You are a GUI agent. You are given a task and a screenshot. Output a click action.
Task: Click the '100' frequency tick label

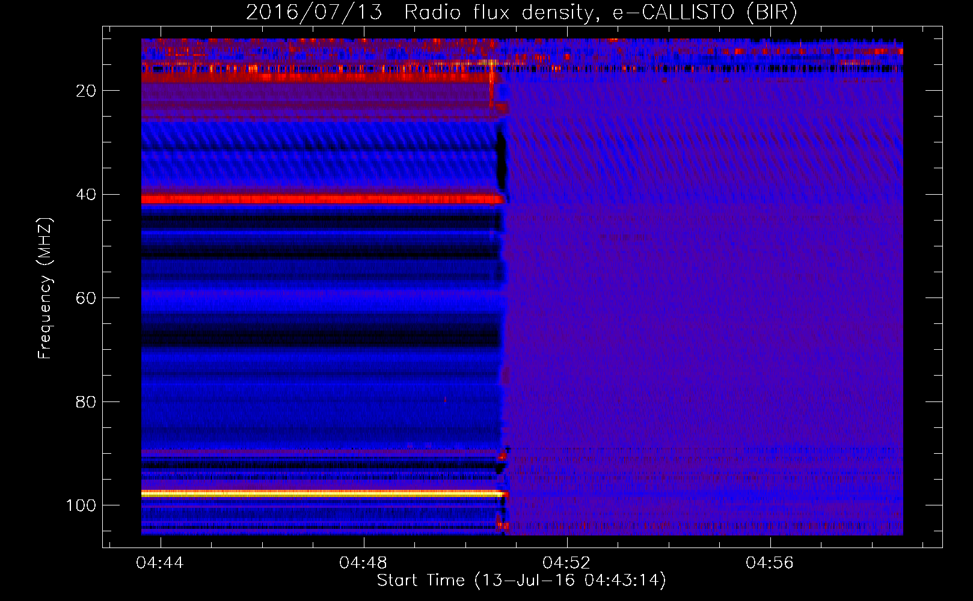(x=81, y=505)
